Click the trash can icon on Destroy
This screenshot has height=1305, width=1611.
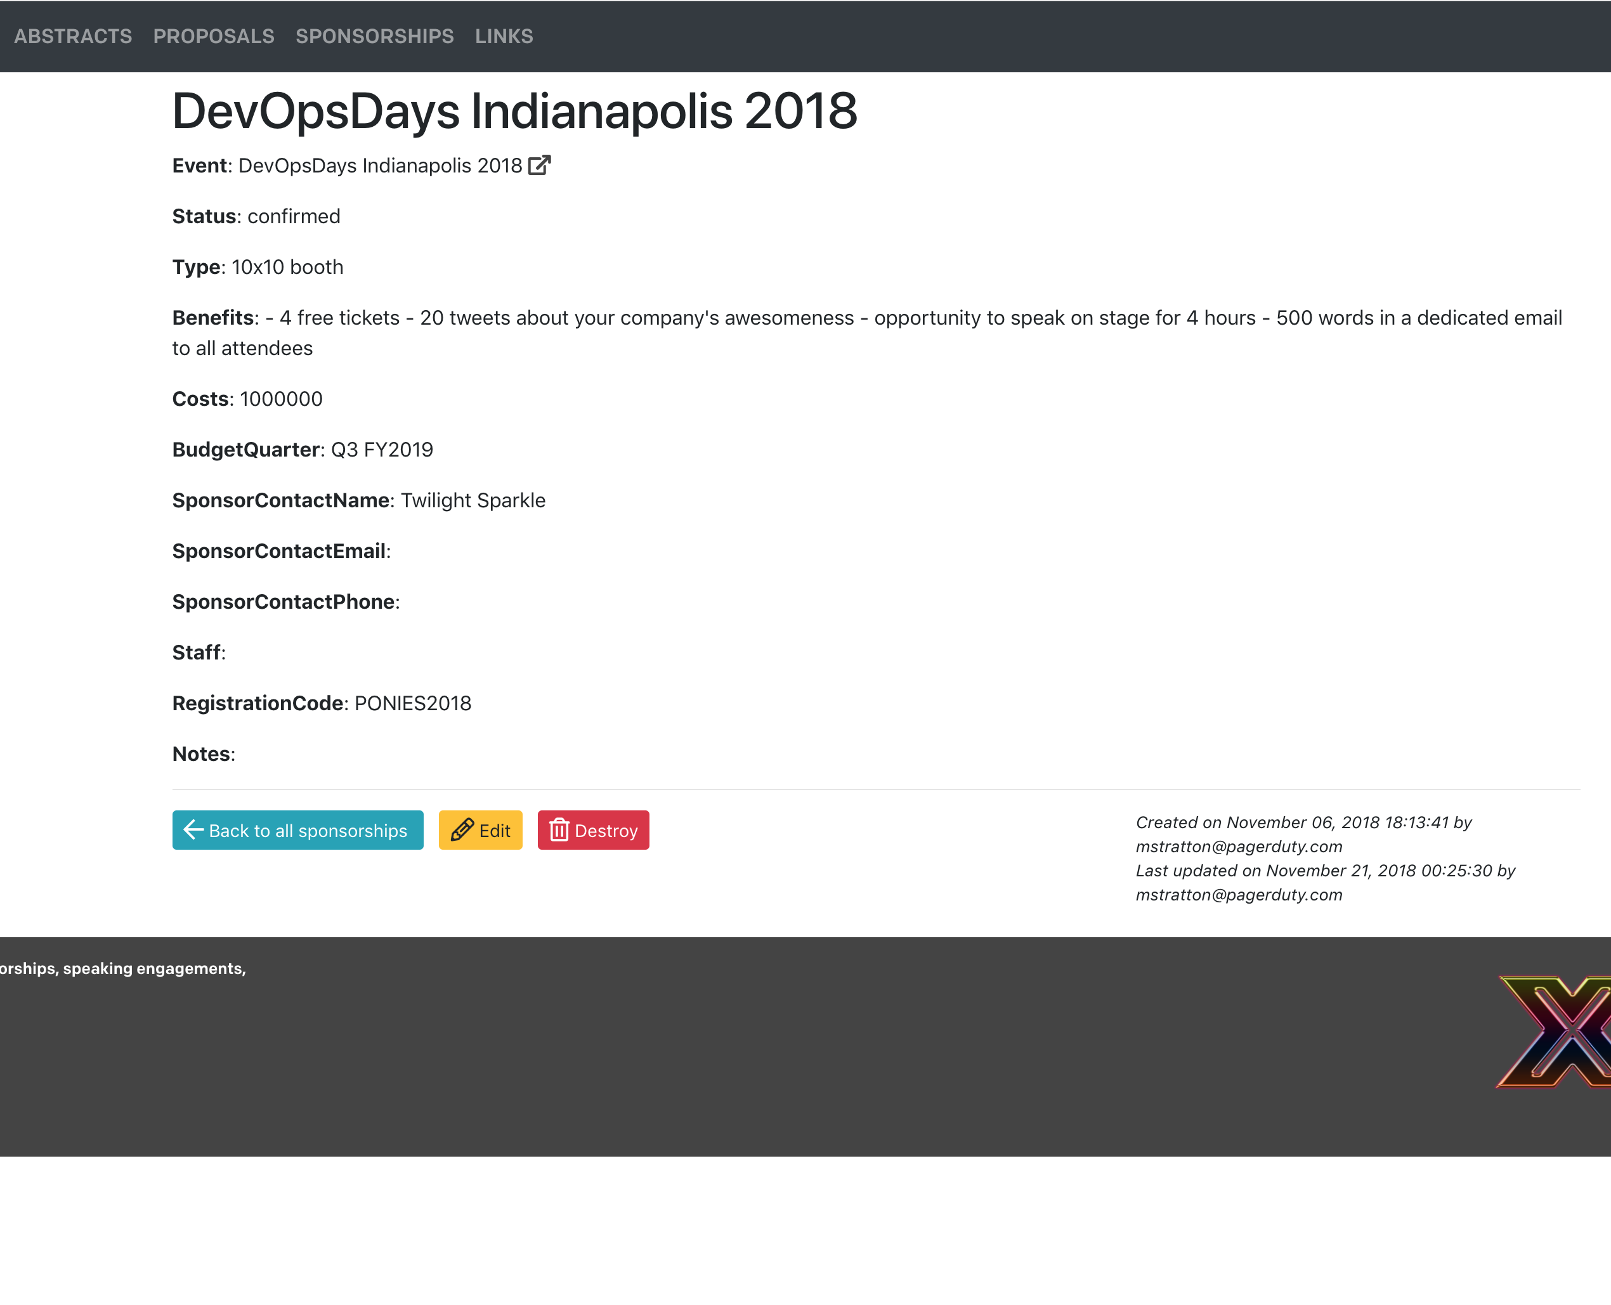[x=559, y=830]
